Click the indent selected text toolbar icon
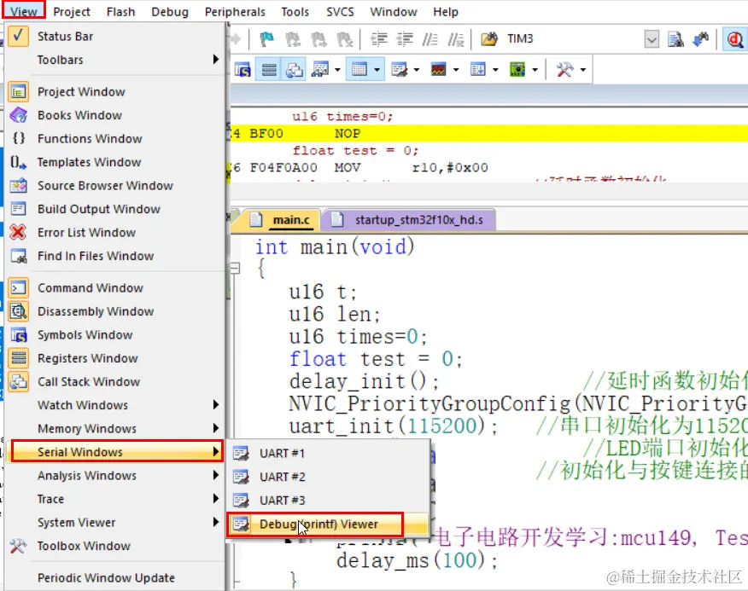748x591 pixels. click(379, 39)
